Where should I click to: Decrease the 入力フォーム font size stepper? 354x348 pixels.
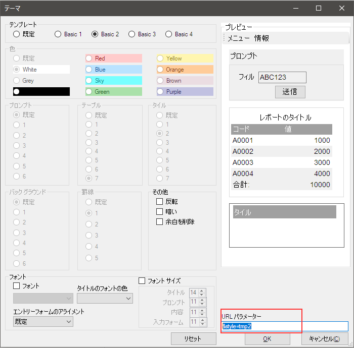pos(202,324)
